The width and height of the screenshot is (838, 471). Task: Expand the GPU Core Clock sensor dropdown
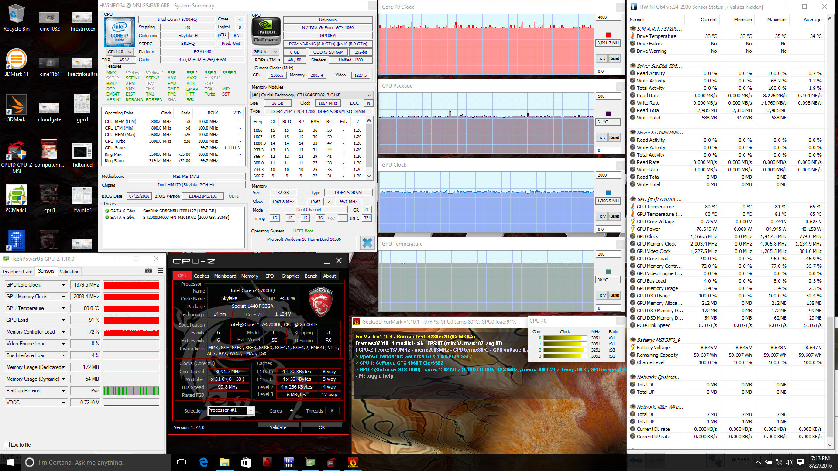pos(63,285)
